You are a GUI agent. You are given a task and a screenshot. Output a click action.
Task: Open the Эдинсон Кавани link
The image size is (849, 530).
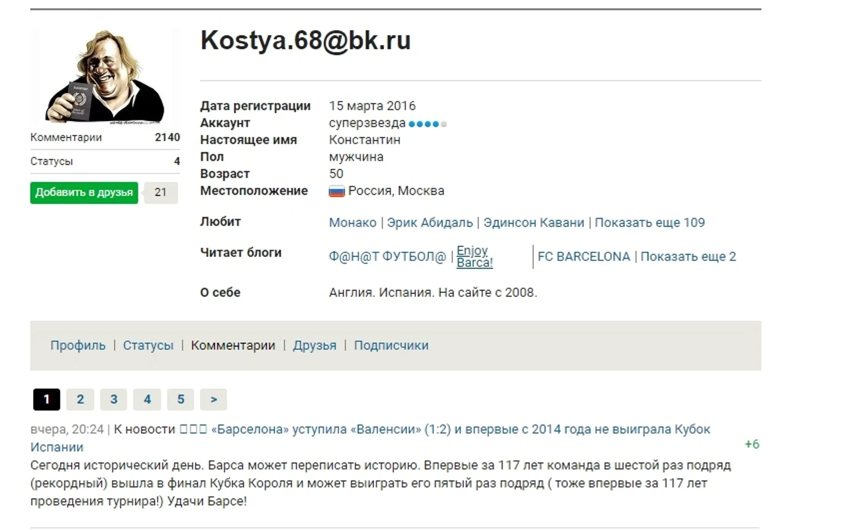tap(534, 223)
